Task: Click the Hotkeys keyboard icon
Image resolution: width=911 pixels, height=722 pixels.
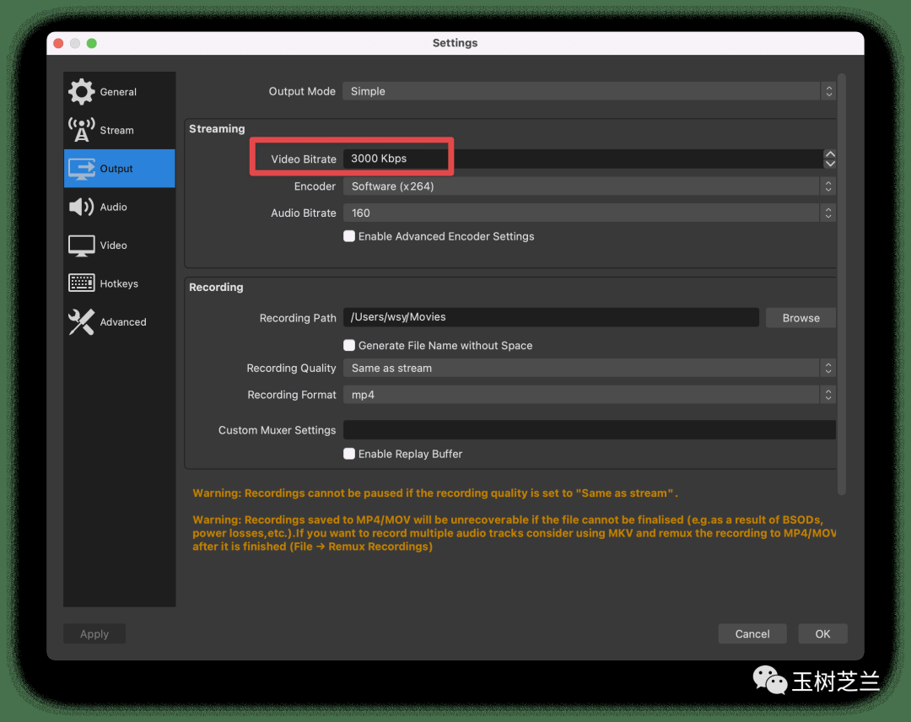Action: (x=82, y=283)
